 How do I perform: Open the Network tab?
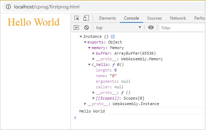click(178, 18)
